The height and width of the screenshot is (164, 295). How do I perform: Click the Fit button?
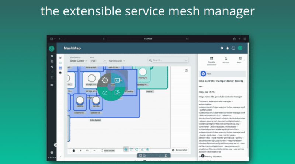pyautogui.click(x=87, y=150)
